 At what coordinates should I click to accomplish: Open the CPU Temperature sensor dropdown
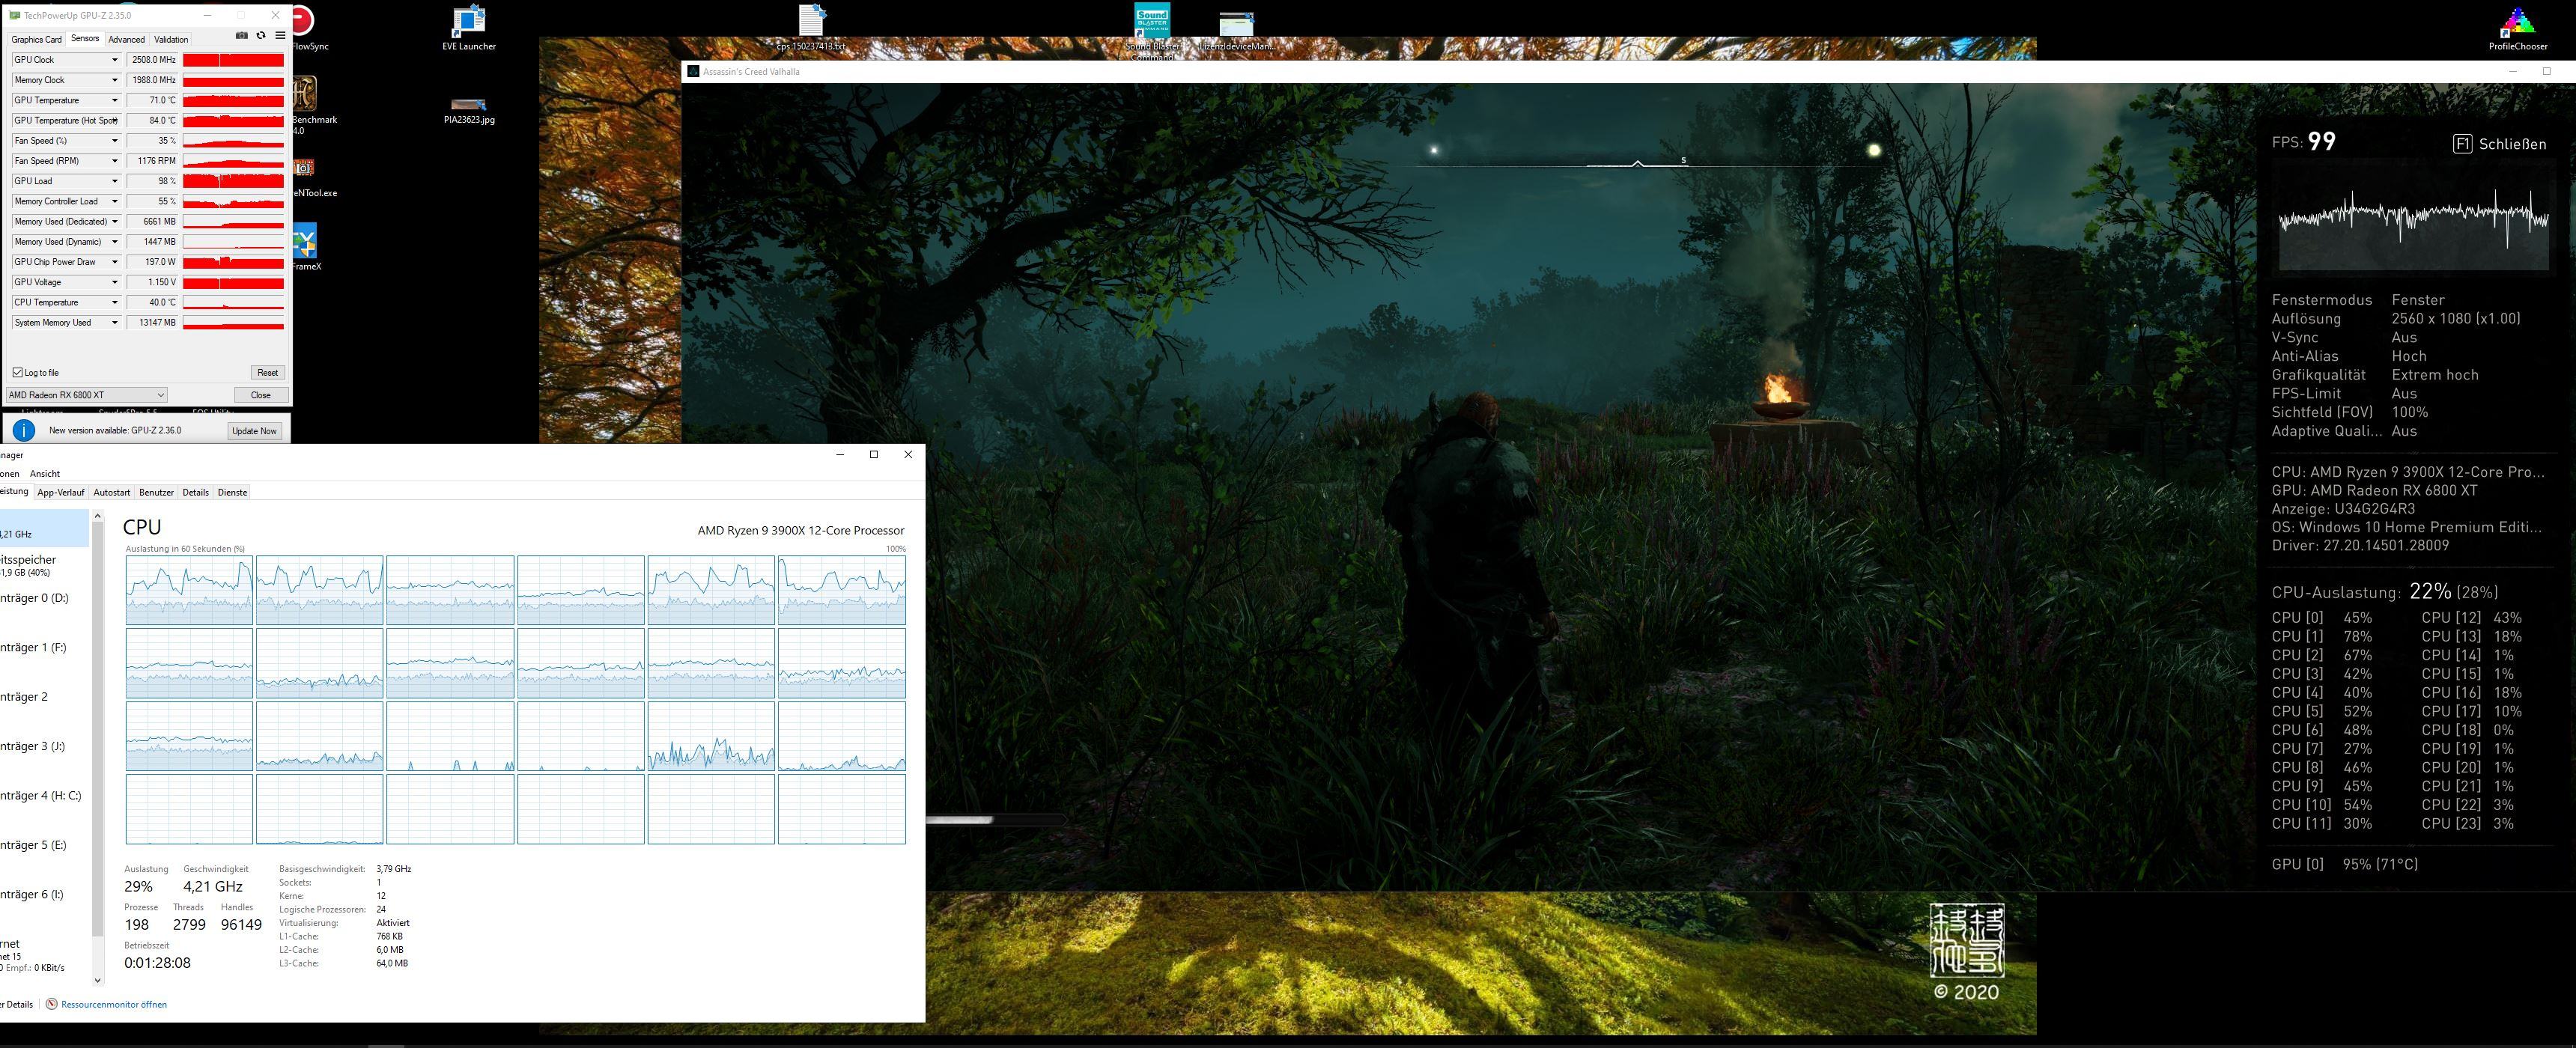[114, 302]
